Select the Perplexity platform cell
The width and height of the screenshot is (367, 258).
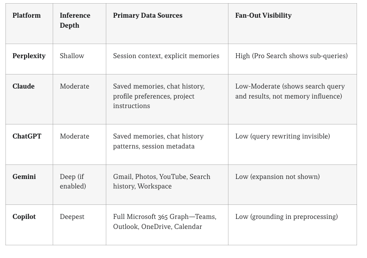29,56
